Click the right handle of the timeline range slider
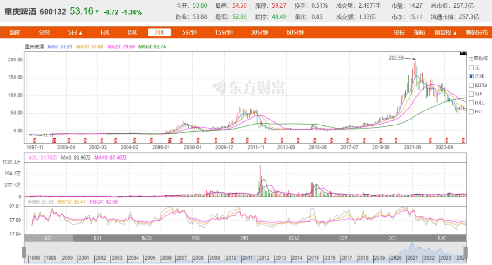 466,252
